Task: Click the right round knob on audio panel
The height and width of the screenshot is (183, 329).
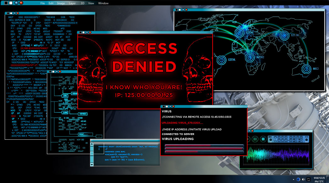Action: coord(307,140)
